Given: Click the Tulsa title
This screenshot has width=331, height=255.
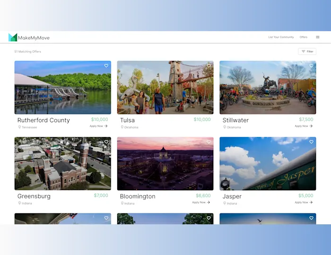Looking at the screenshot, I should tap(127, 120).
